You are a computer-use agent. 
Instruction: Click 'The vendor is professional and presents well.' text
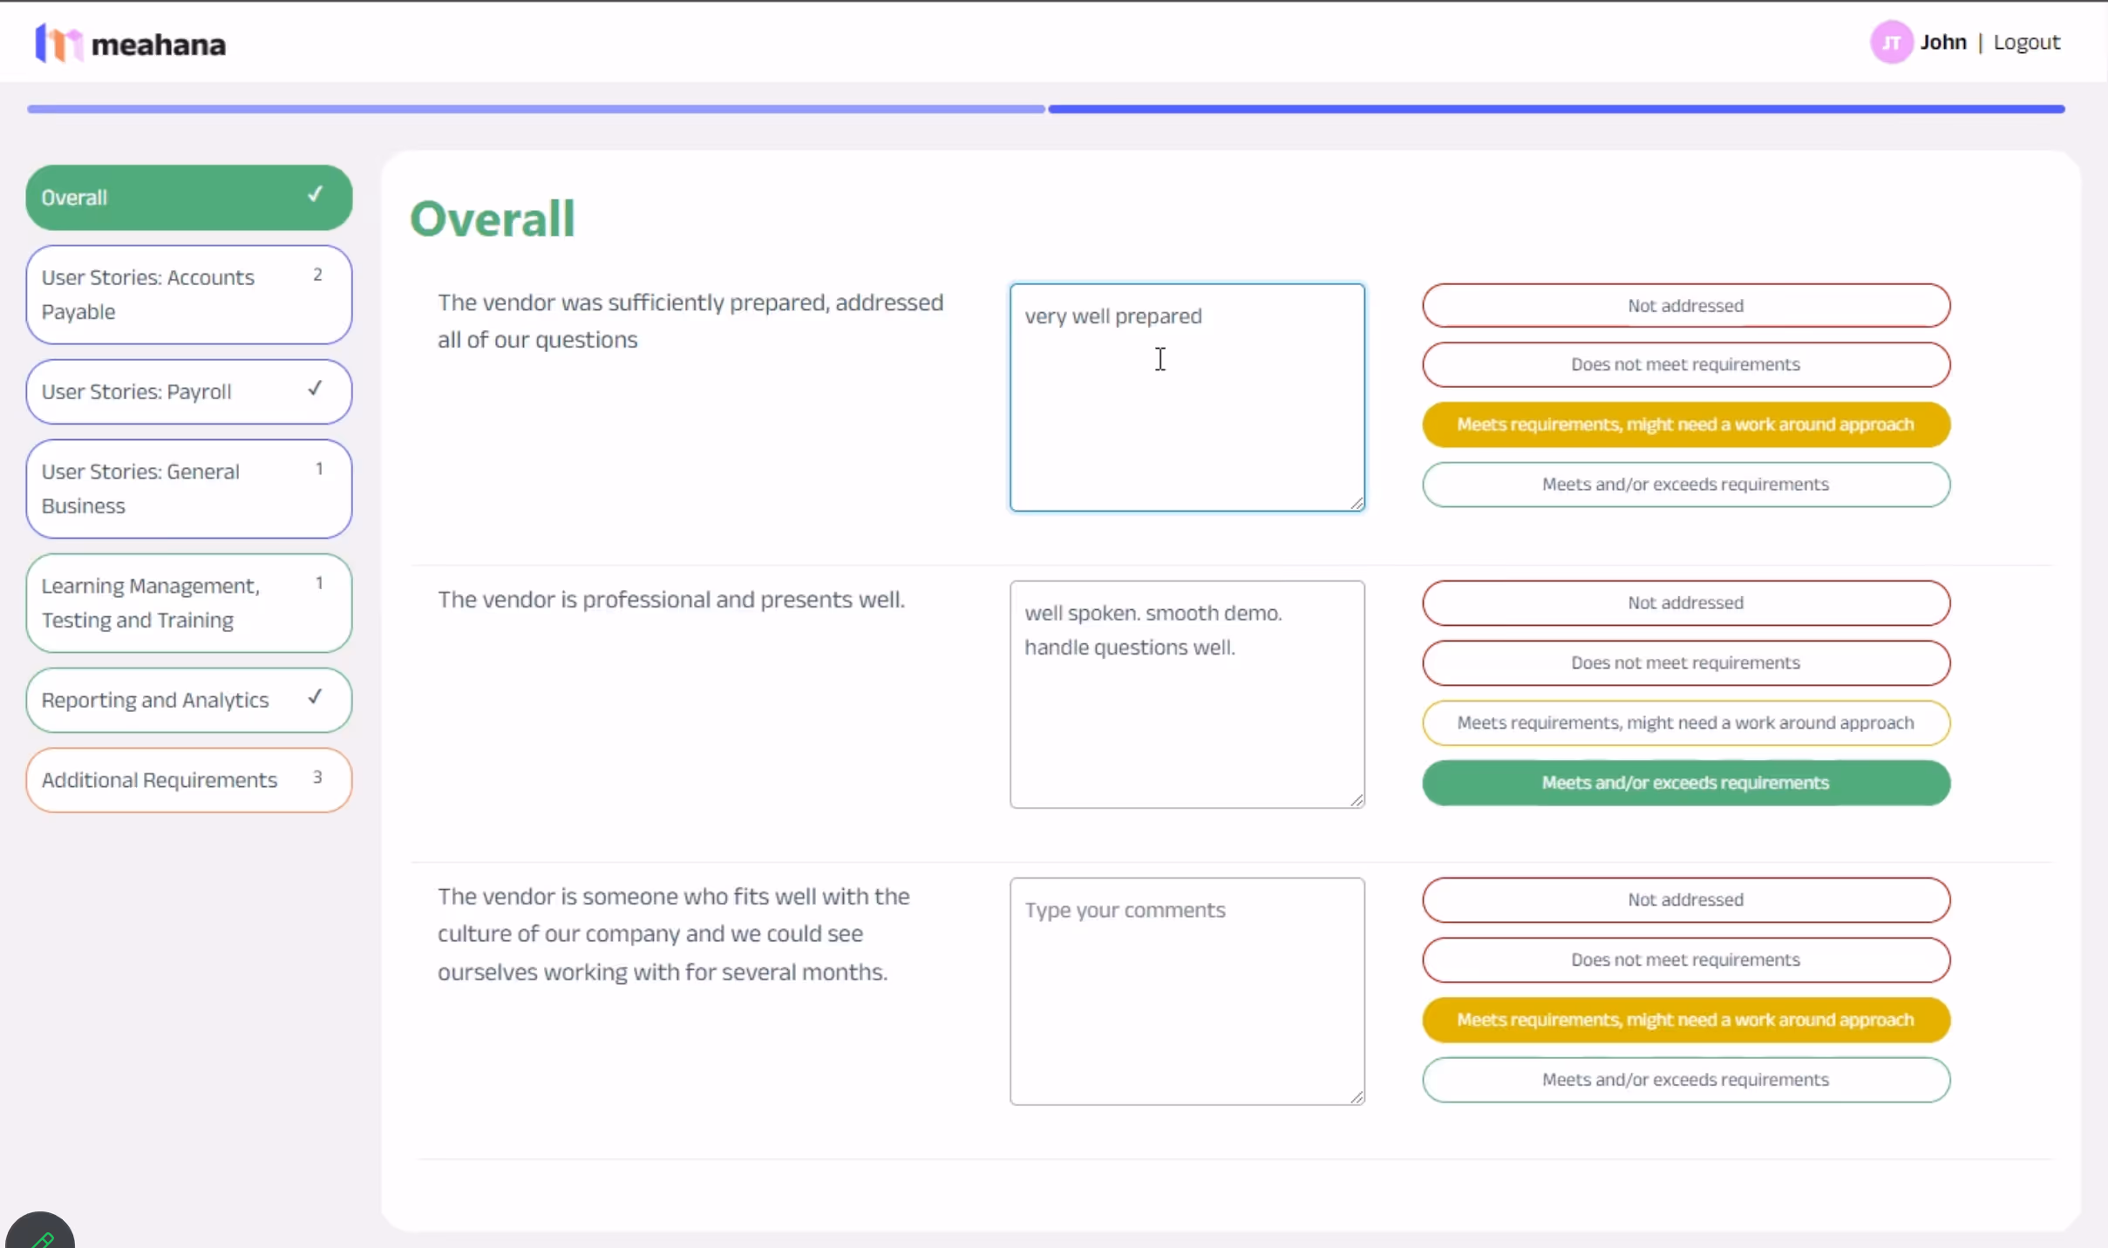pyautogui.click(x=671, y=600)
